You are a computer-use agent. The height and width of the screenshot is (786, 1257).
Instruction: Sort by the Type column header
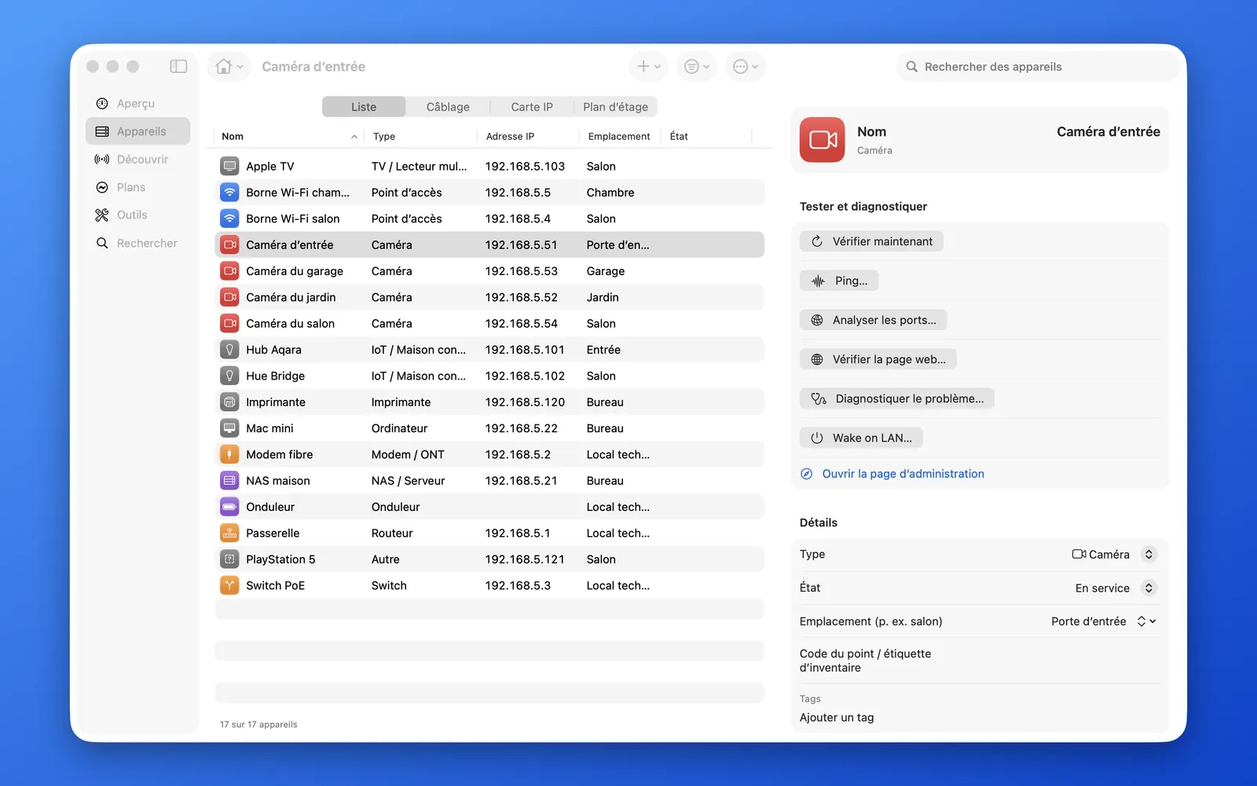[421, 137]
